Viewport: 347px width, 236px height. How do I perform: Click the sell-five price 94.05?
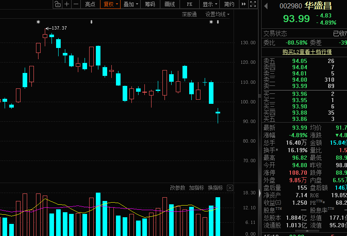pos(299,61)
